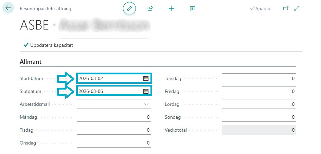Open the Startdatum calendar picker

(146, 78)
